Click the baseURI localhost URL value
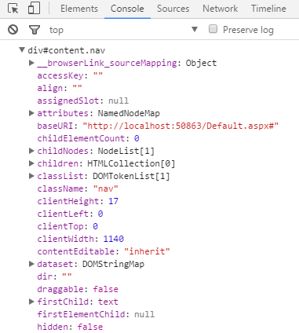 coord(180,126)
